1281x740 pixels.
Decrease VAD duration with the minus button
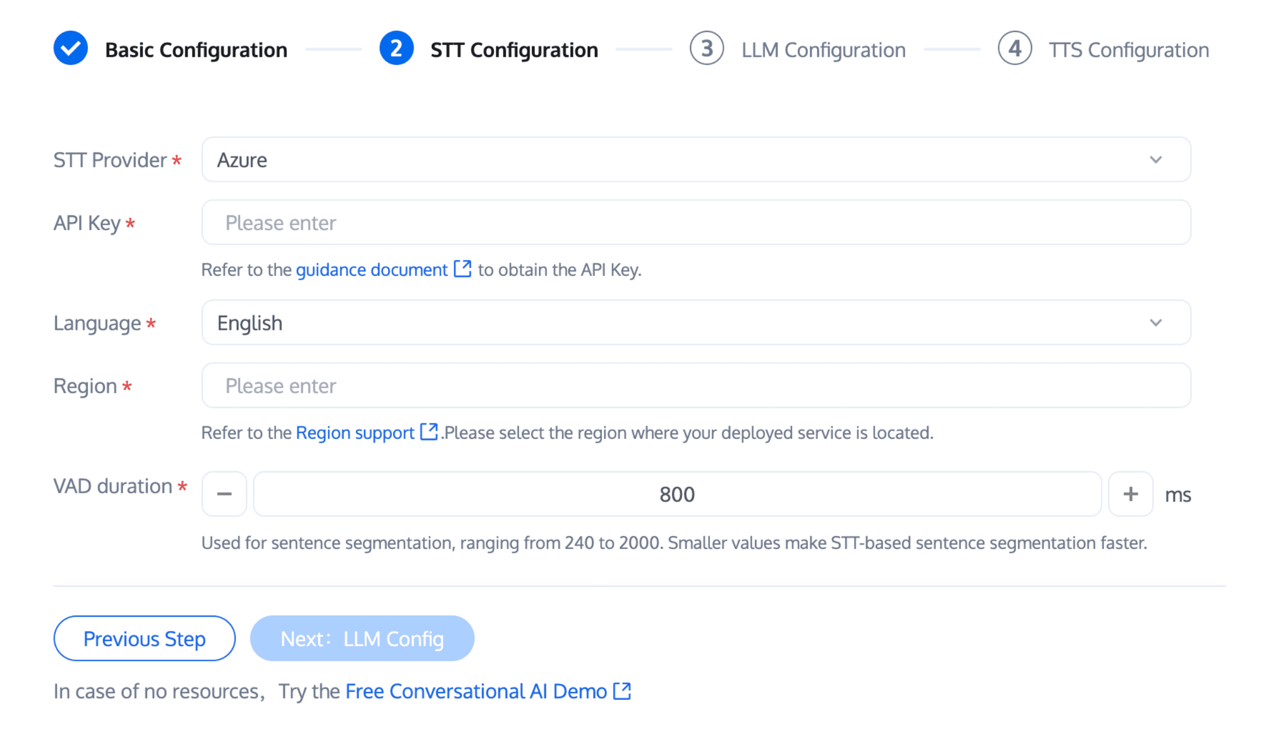coord(224,494)
